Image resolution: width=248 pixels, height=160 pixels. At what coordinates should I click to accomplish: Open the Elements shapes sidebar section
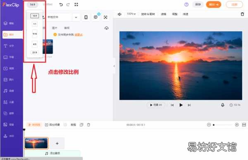point(9,102)
